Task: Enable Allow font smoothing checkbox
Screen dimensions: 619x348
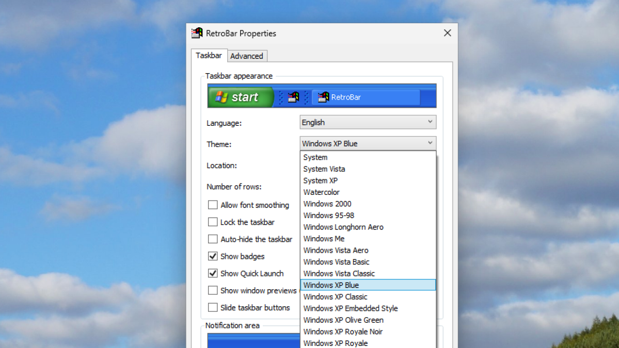Action: pyautogui.click(x=213, y=205)
